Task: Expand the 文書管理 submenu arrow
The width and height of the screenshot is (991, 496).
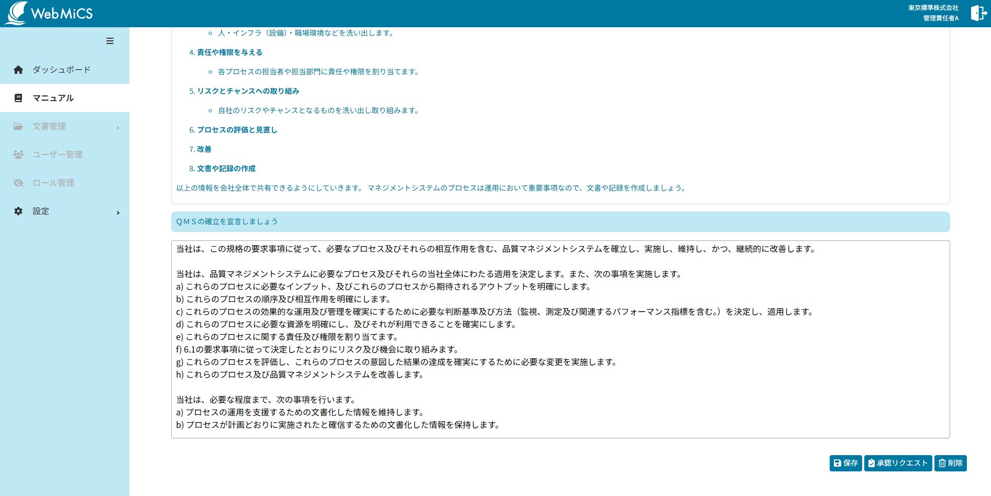Action: pyautogui.click(x=118, y=128)
